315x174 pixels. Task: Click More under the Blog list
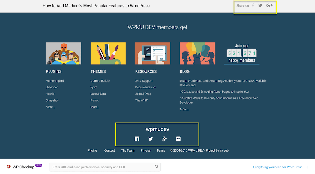[x=184, y=109]
